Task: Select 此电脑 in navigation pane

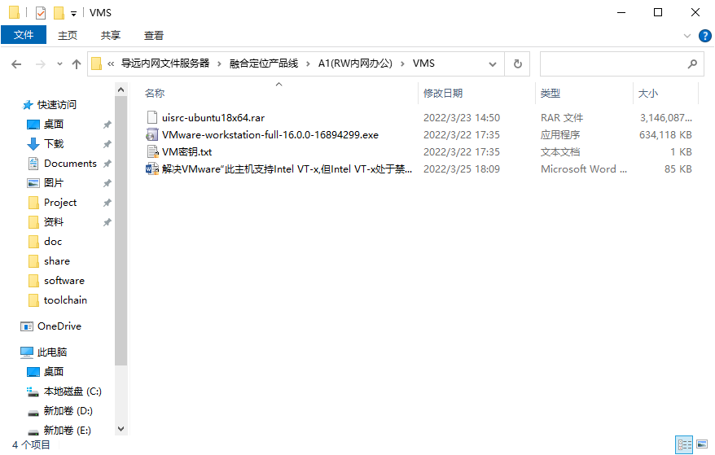Action: point(52,352)
